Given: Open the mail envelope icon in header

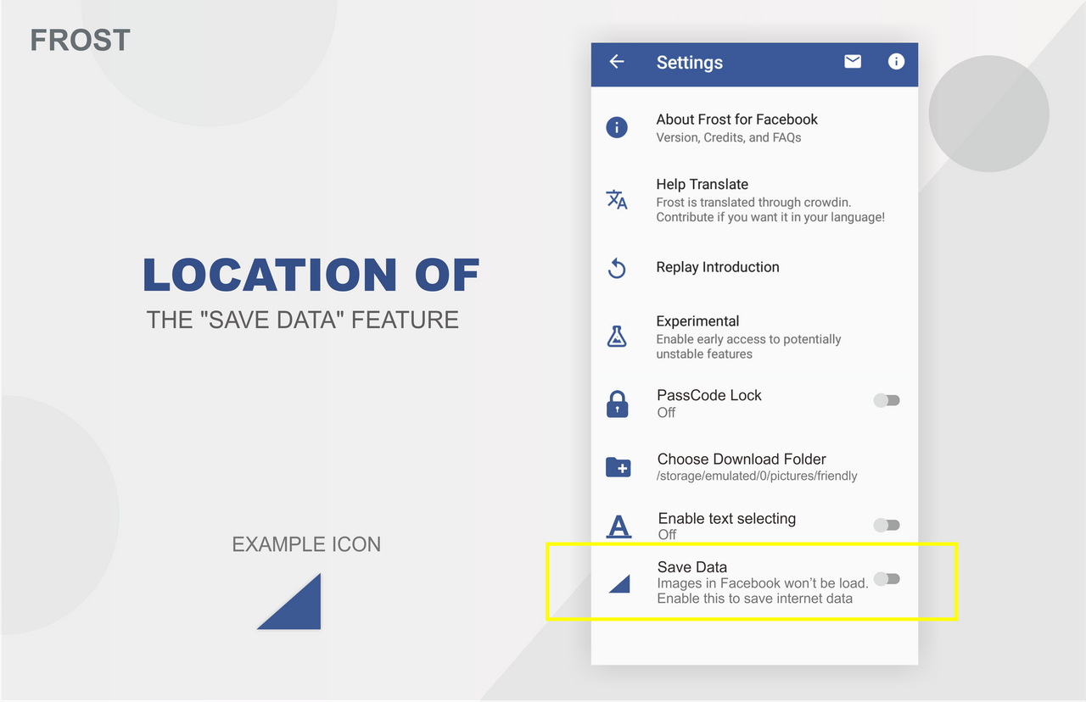Looking at the screenshot, I should (853, 61).
